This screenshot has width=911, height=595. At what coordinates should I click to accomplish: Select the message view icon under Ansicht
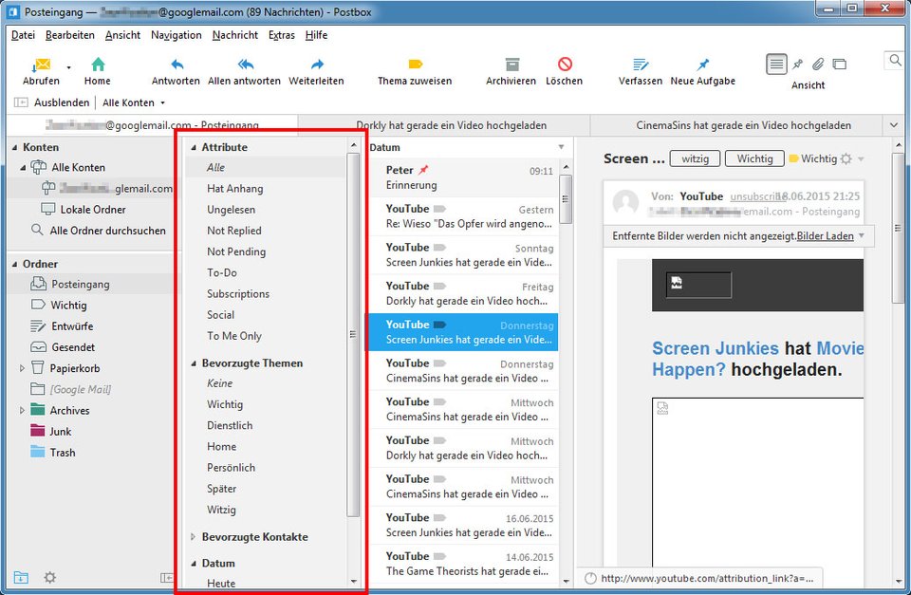[776, 64]
